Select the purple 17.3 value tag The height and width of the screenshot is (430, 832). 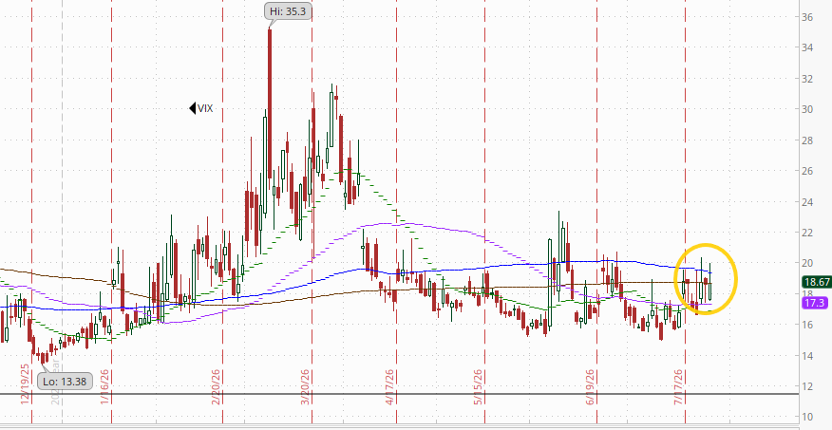[817, 304]
